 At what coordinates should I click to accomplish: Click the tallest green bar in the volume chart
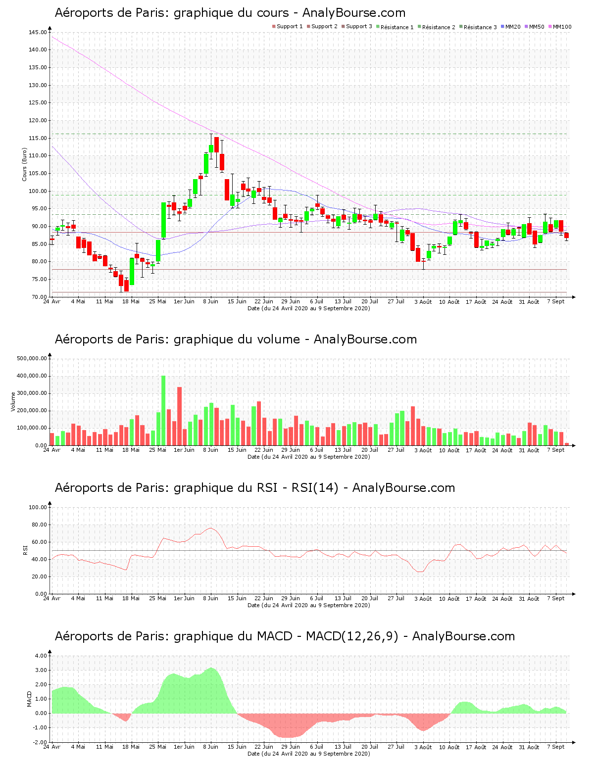[163, 411]
